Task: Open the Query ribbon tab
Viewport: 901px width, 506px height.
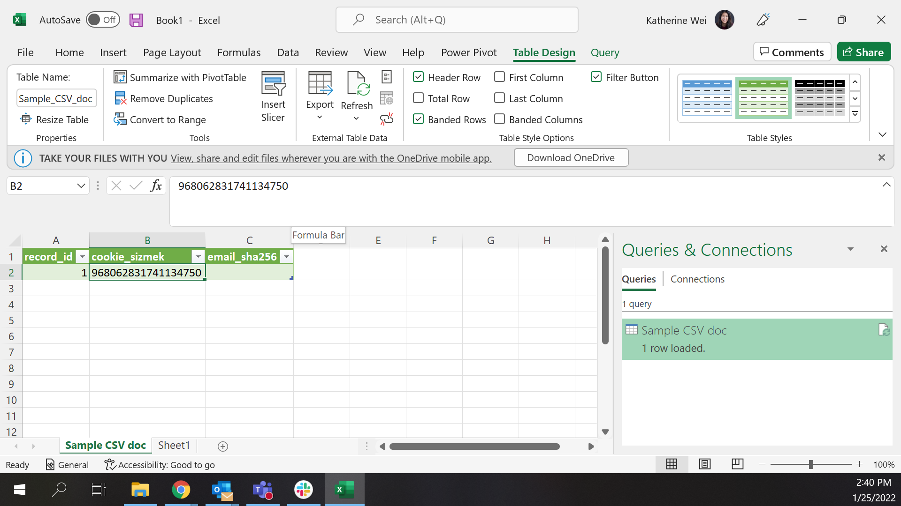Action: click(x=604, y=52)
